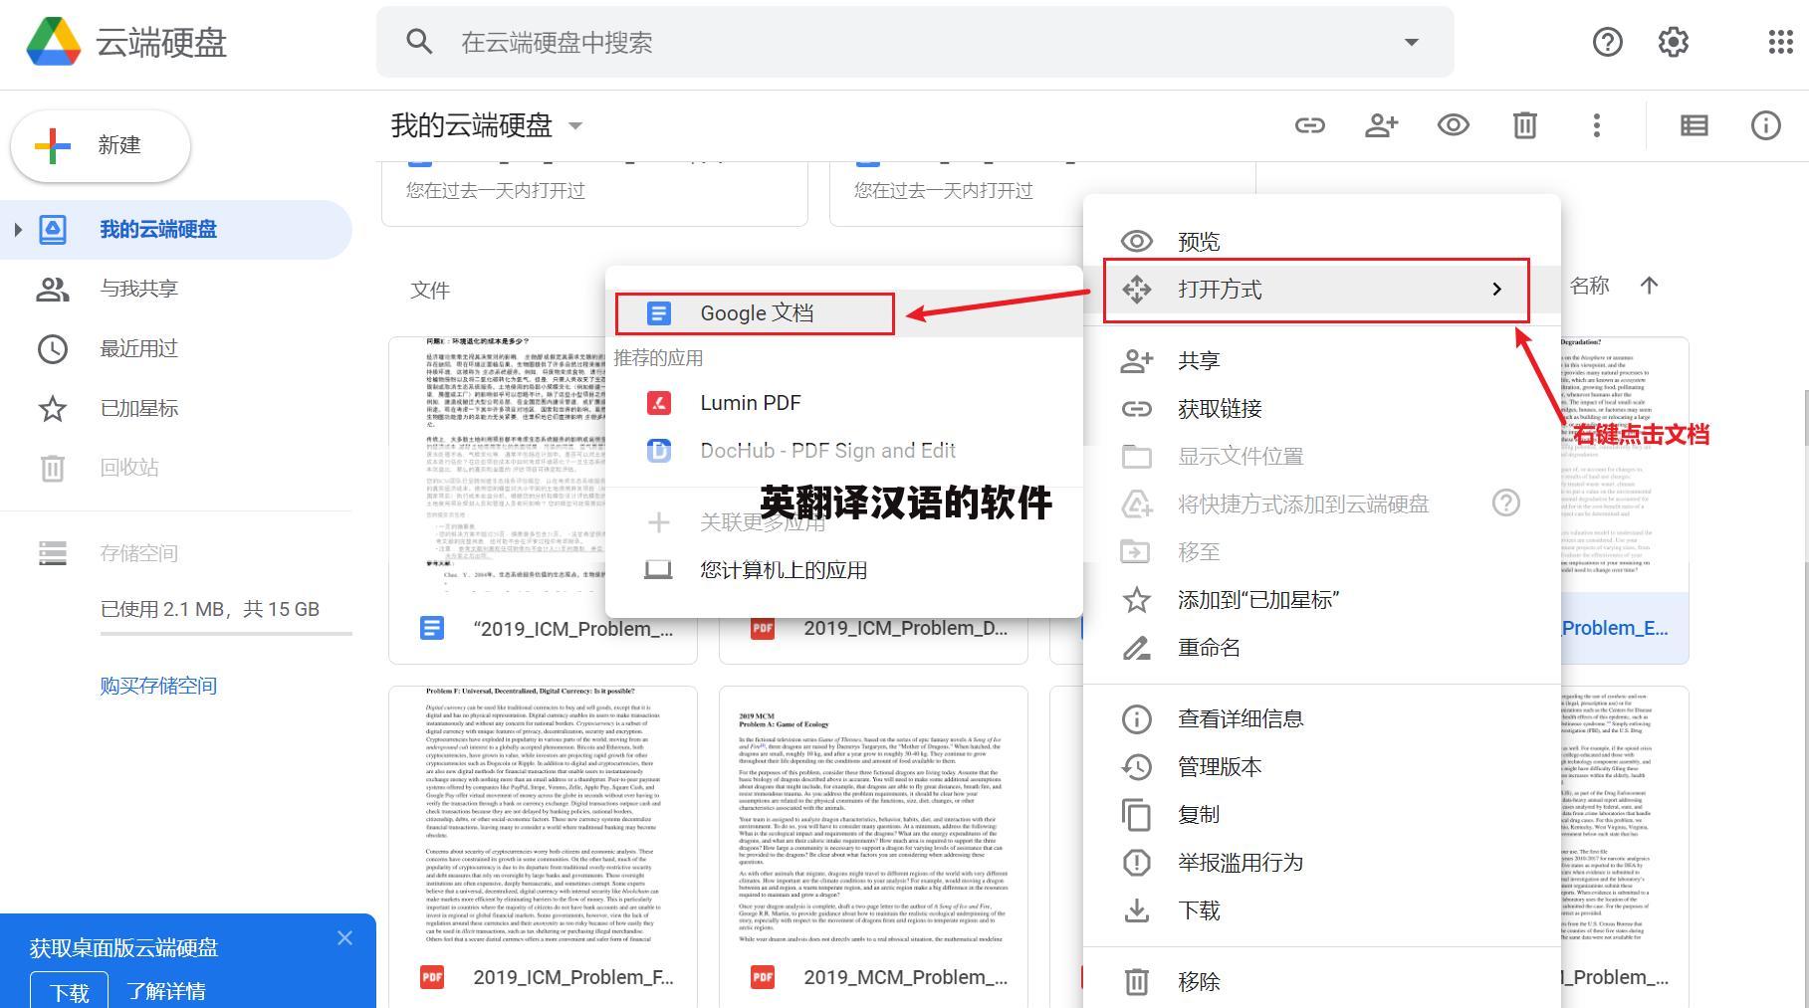Focus the 在云端硬盘中搜索 search field
Screen dimensions: 1809x1008
915,42
